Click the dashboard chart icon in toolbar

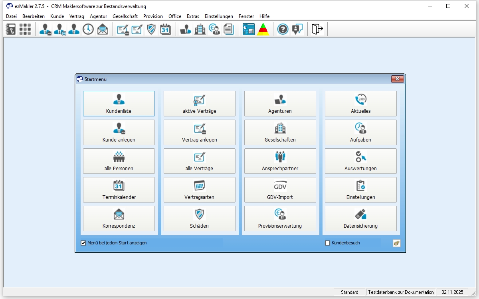[x=248, y=29]
